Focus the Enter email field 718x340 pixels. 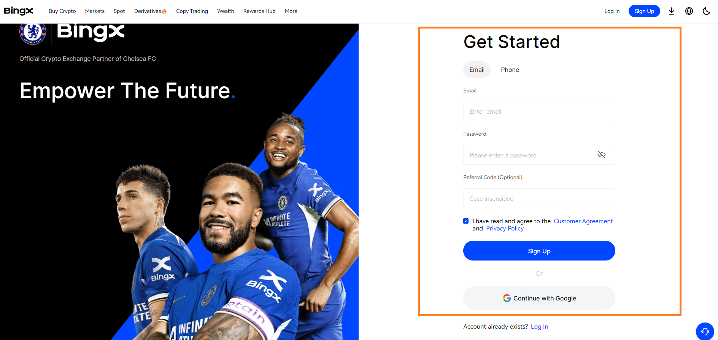539,111
